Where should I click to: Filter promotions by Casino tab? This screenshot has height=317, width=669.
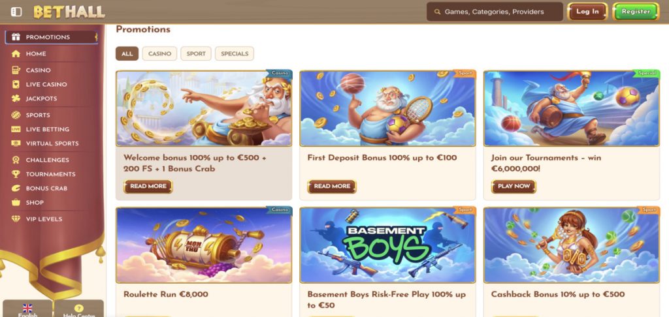click(159, 53)
